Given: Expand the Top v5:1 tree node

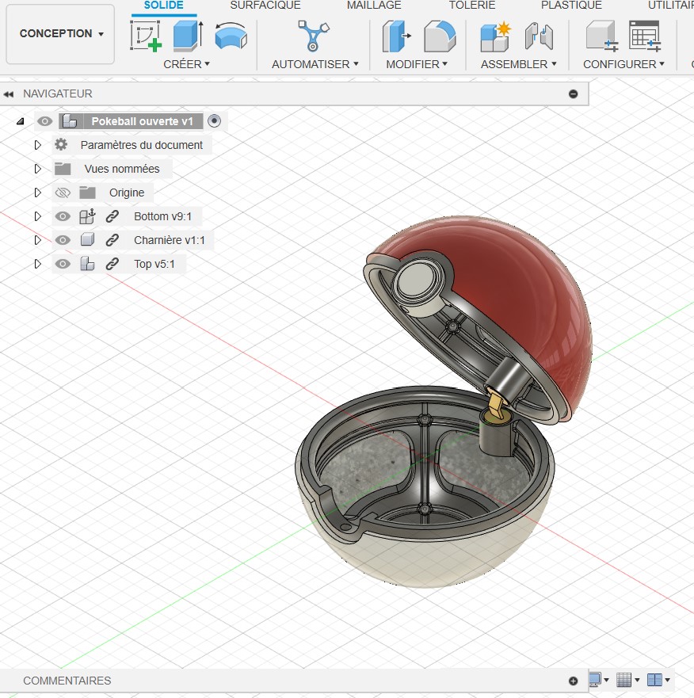Looking at the screenshot, I should tap(37, 264).
